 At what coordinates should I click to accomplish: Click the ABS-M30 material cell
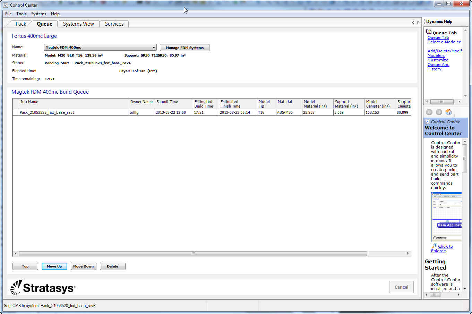coord(289,112)
